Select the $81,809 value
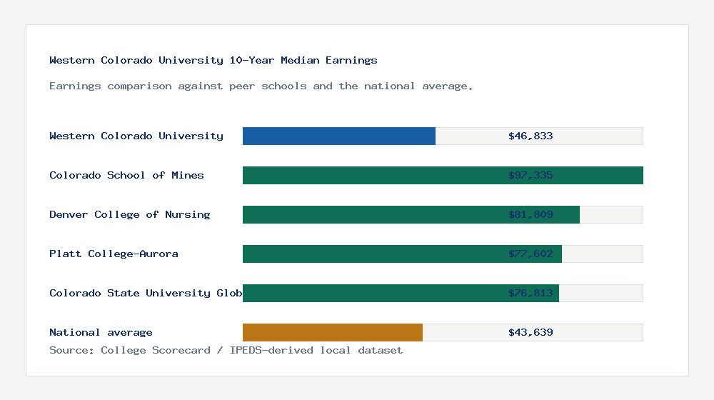This screenshot has width=714, height=400. (531, 214)
